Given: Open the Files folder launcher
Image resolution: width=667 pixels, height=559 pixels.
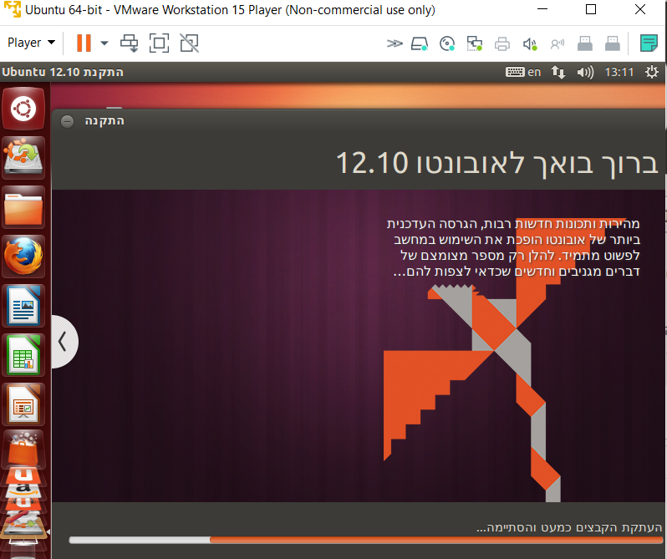Looking at the screenshot, I should point(23,207).
